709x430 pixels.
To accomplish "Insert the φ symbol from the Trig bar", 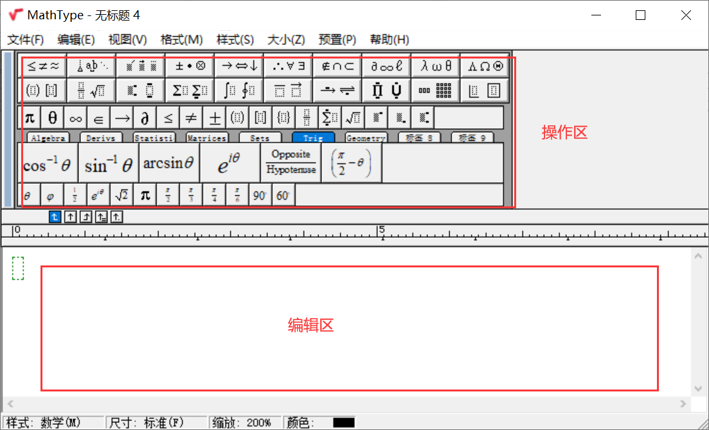I will pos(53,195).
